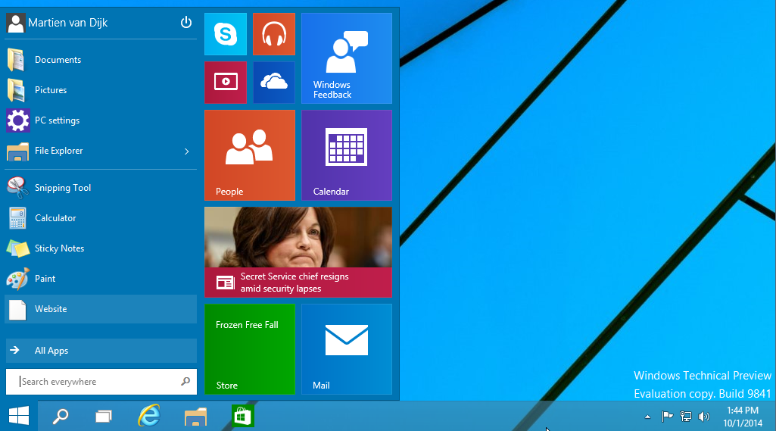
Task: Open File Explorer from the taskbar
Action: (x=195, y=417)
